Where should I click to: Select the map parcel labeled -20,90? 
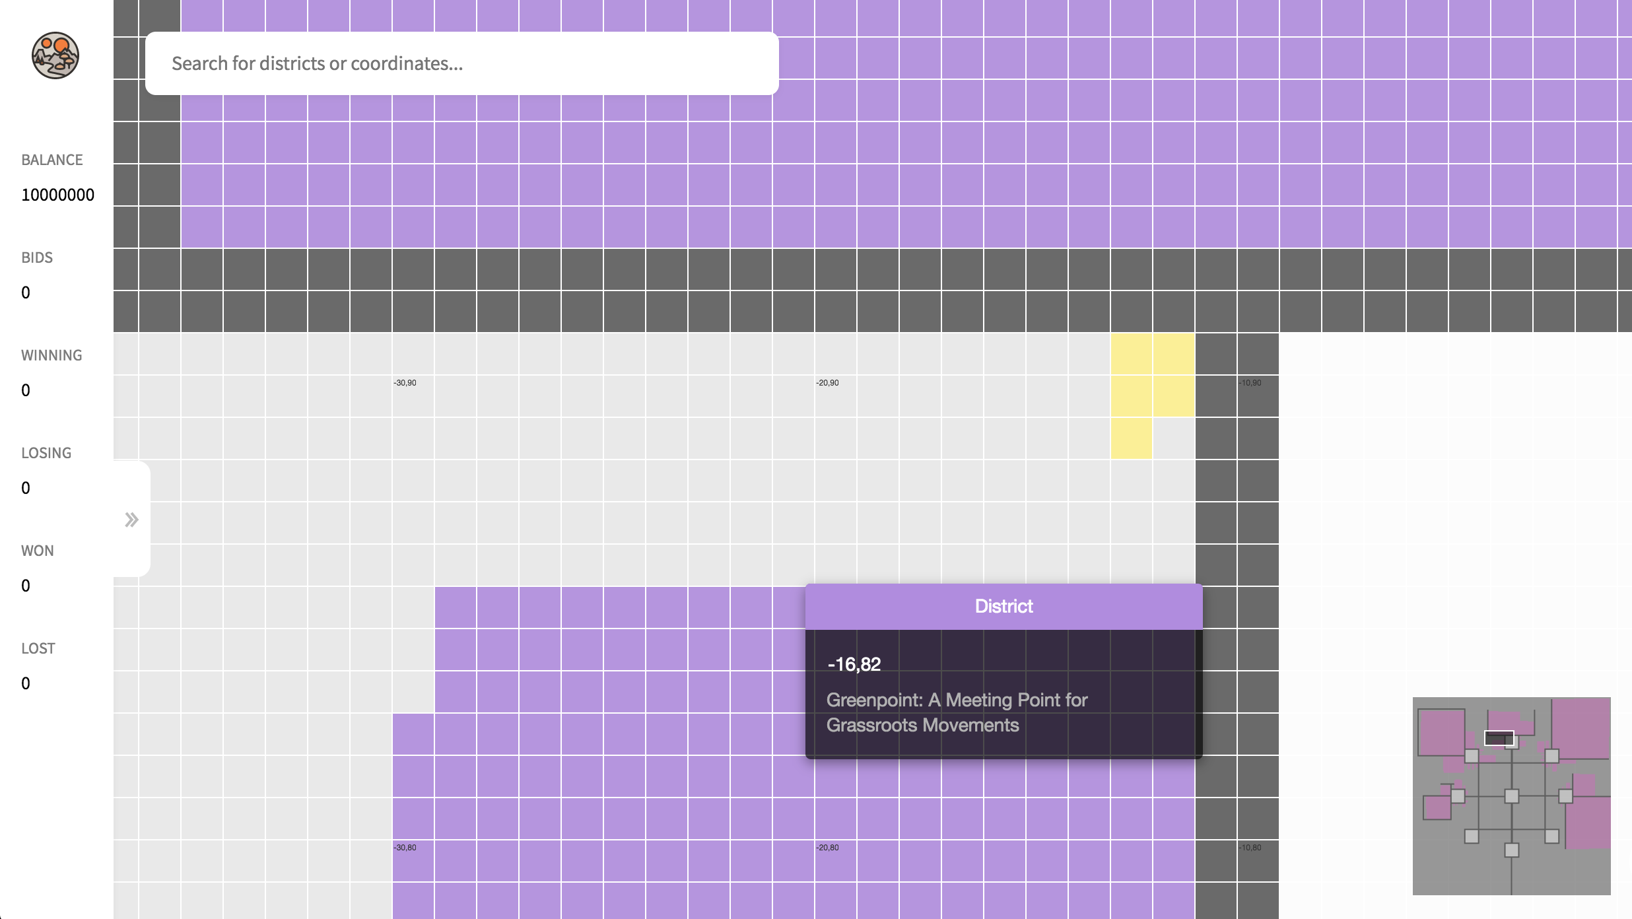point(836,396)
